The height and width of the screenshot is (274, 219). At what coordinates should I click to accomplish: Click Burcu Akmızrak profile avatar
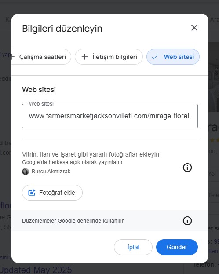click(26, 172)
